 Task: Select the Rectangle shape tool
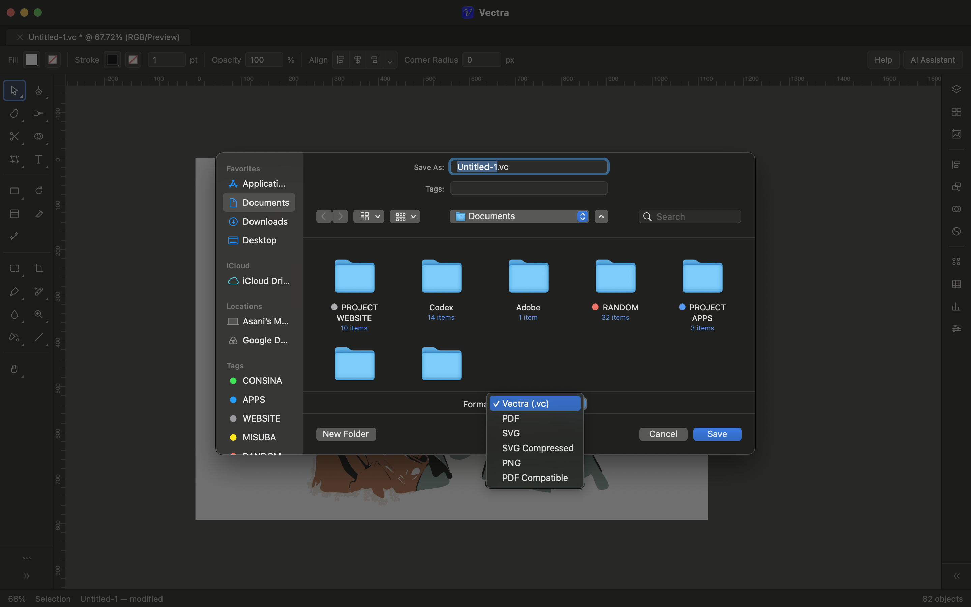(x=14, y=191)
